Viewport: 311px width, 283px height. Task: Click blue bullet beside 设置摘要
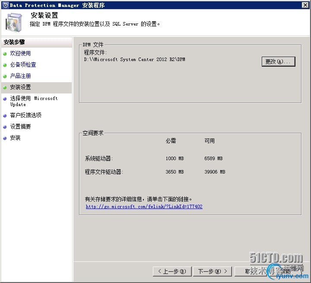[x=5, y=127]
